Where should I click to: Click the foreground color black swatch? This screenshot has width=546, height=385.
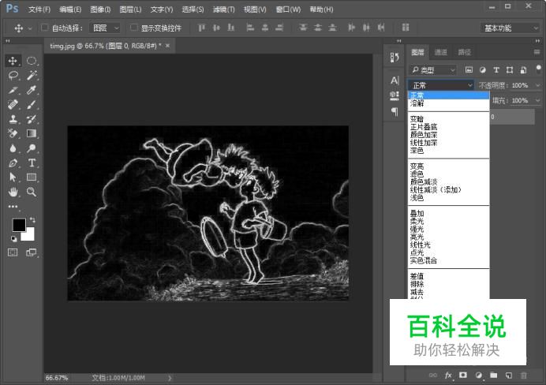tap(17, 223)
